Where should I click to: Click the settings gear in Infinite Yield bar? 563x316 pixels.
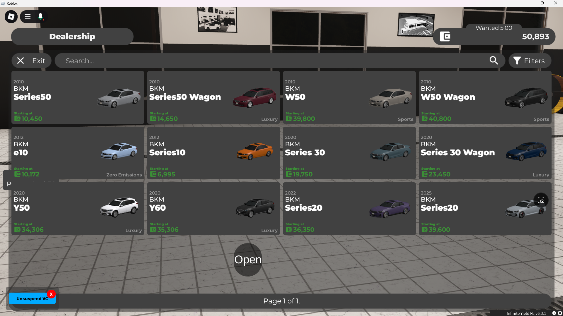[x=560, y=313]
